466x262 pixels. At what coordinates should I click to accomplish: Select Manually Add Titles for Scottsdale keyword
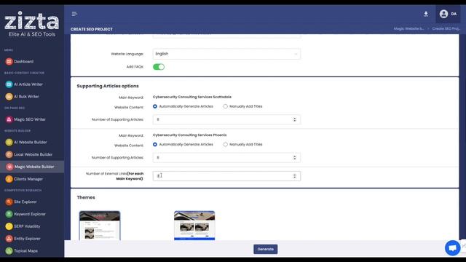pos(225,106)
